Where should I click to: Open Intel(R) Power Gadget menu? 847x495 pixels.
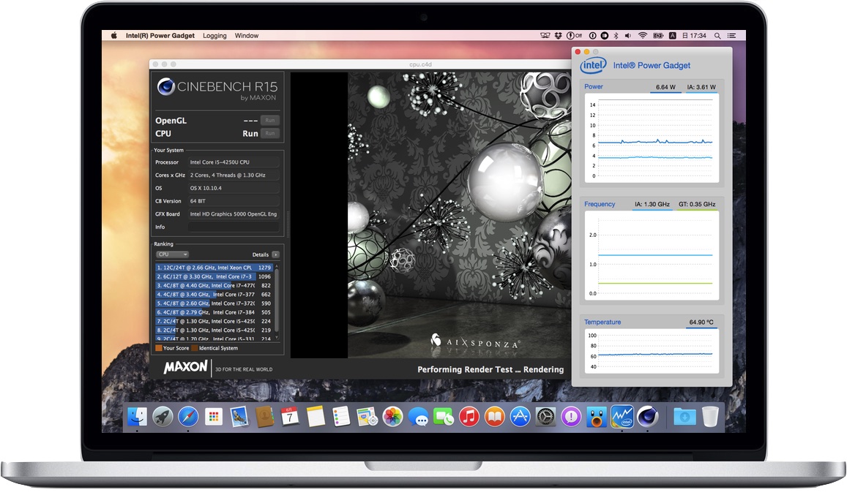click(160, 36)
